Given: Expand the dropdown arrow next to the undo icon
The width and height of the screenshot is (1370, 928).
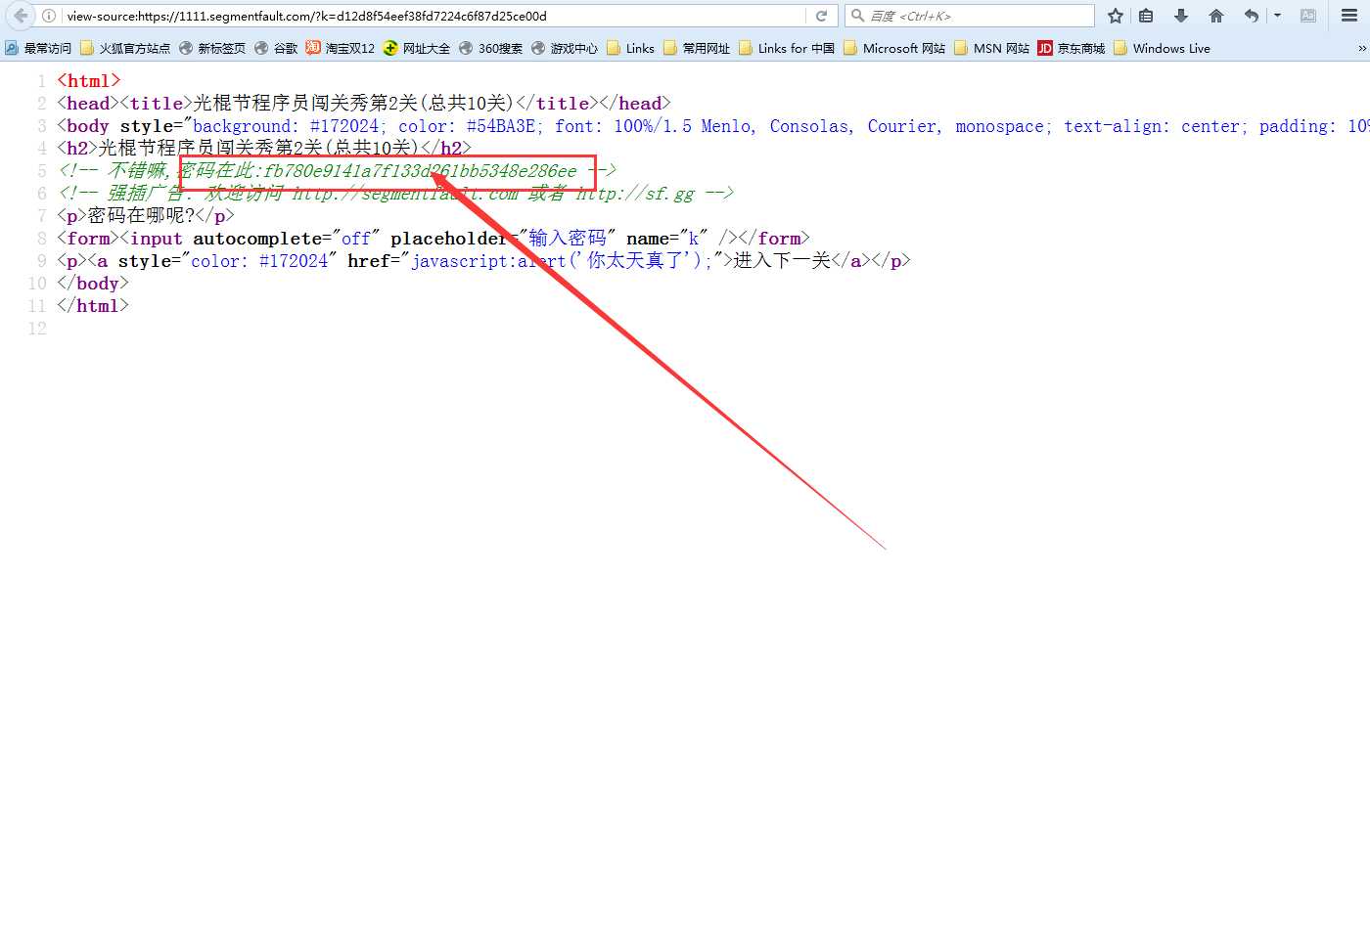Looking at the screenshot, I should (1277, 16).
